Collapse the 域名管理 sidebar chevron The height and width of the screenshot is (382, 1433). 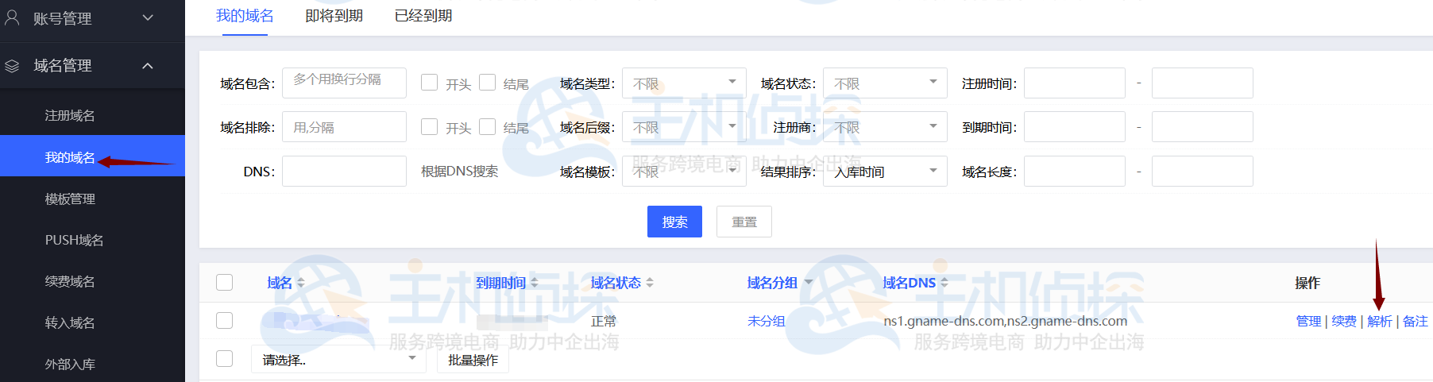pyautogui.click(x=148, y=66)
